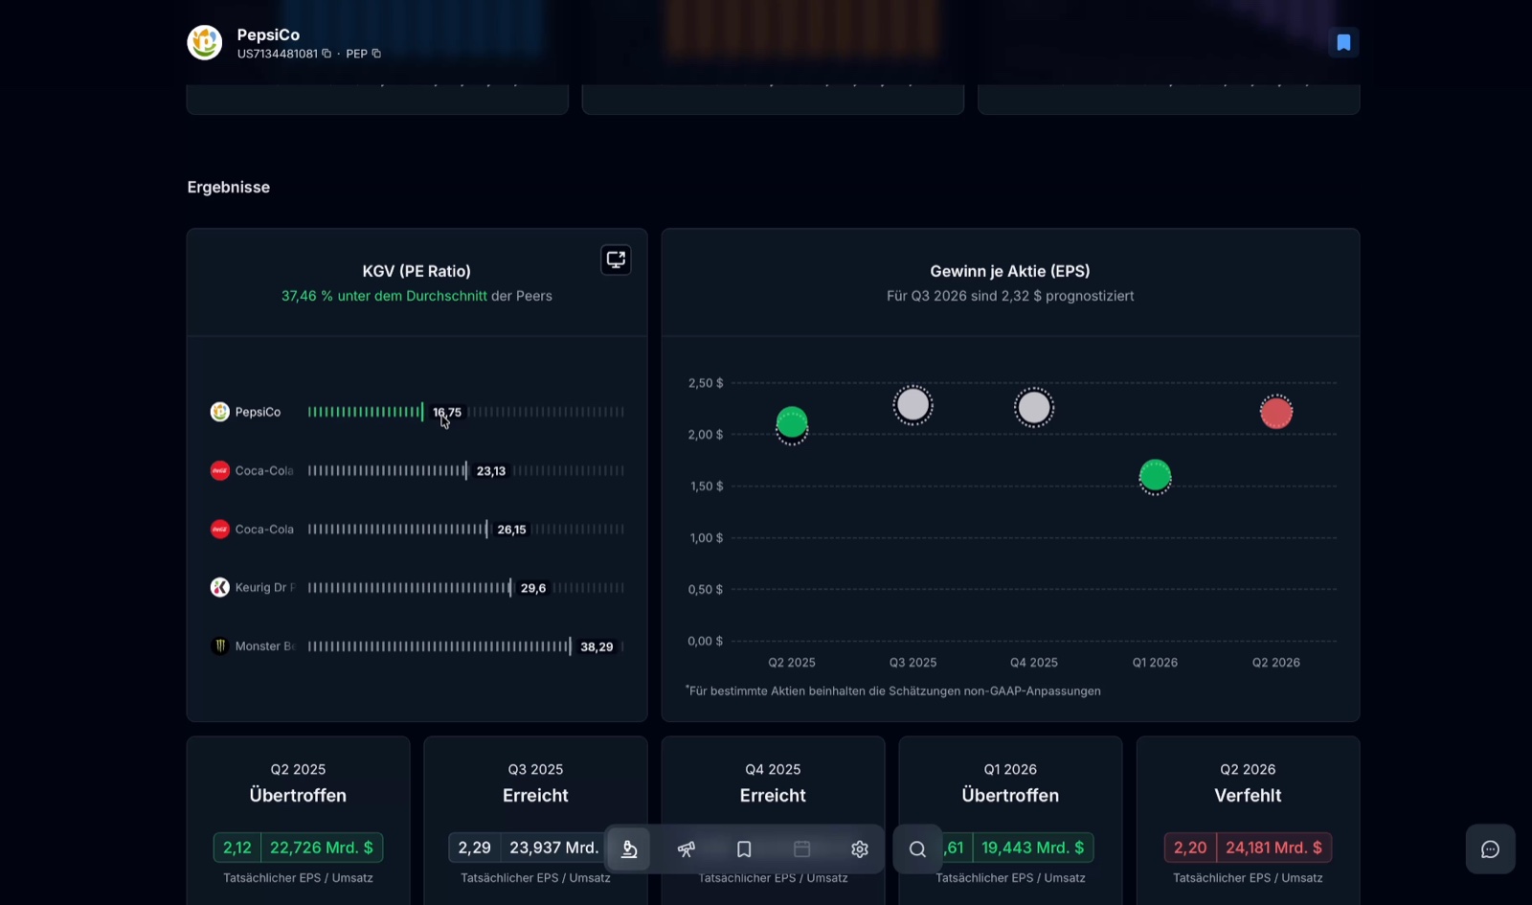
Task: Select the Monster Beverage peer name
Action: pos(264,646)
